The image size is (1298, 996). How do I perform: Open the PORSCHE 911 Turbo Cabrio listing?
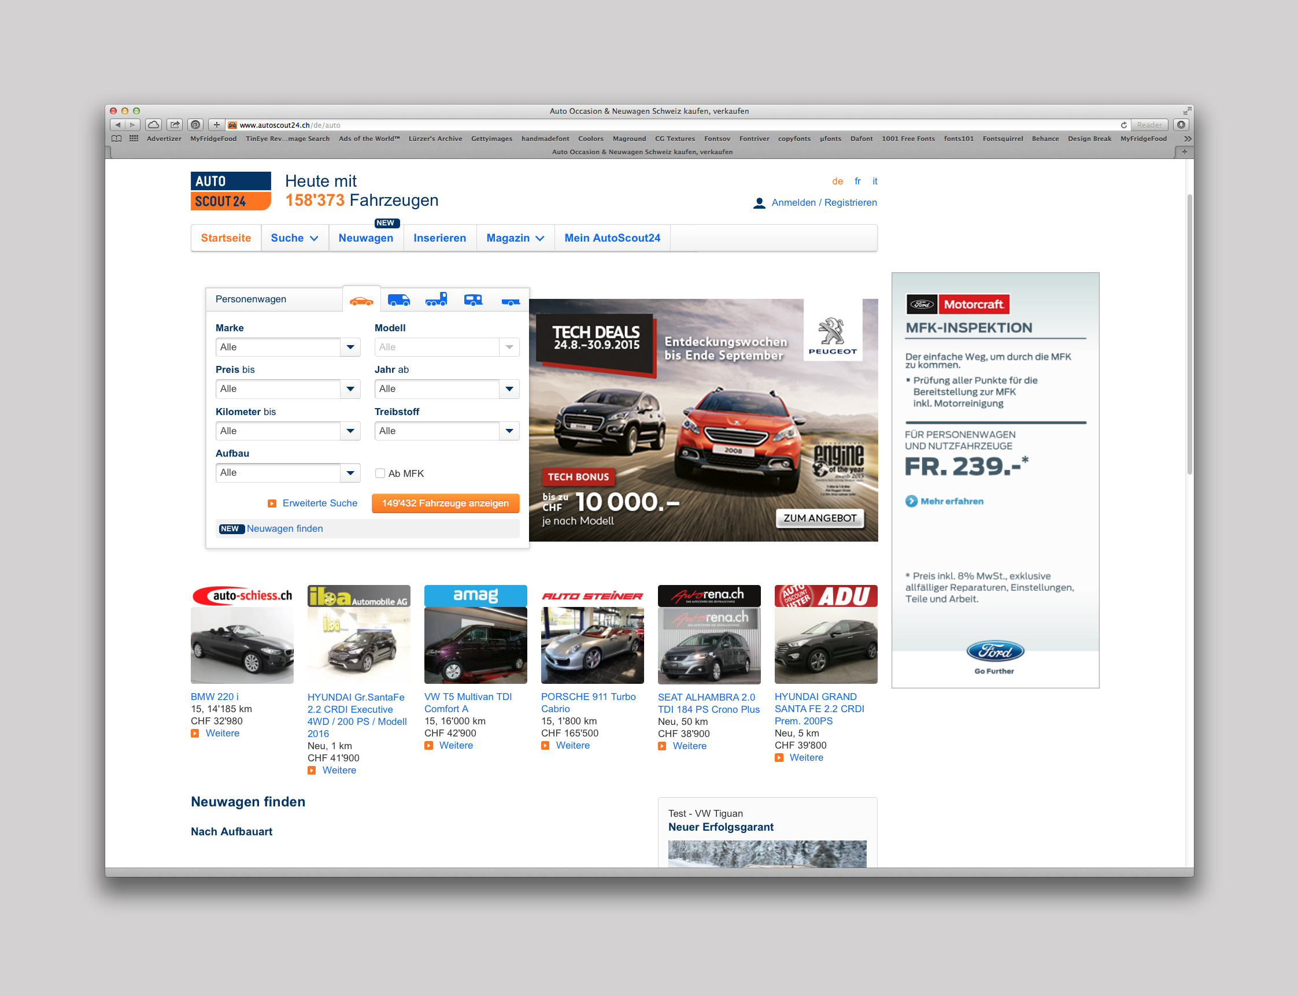click(x=587, y=703)
